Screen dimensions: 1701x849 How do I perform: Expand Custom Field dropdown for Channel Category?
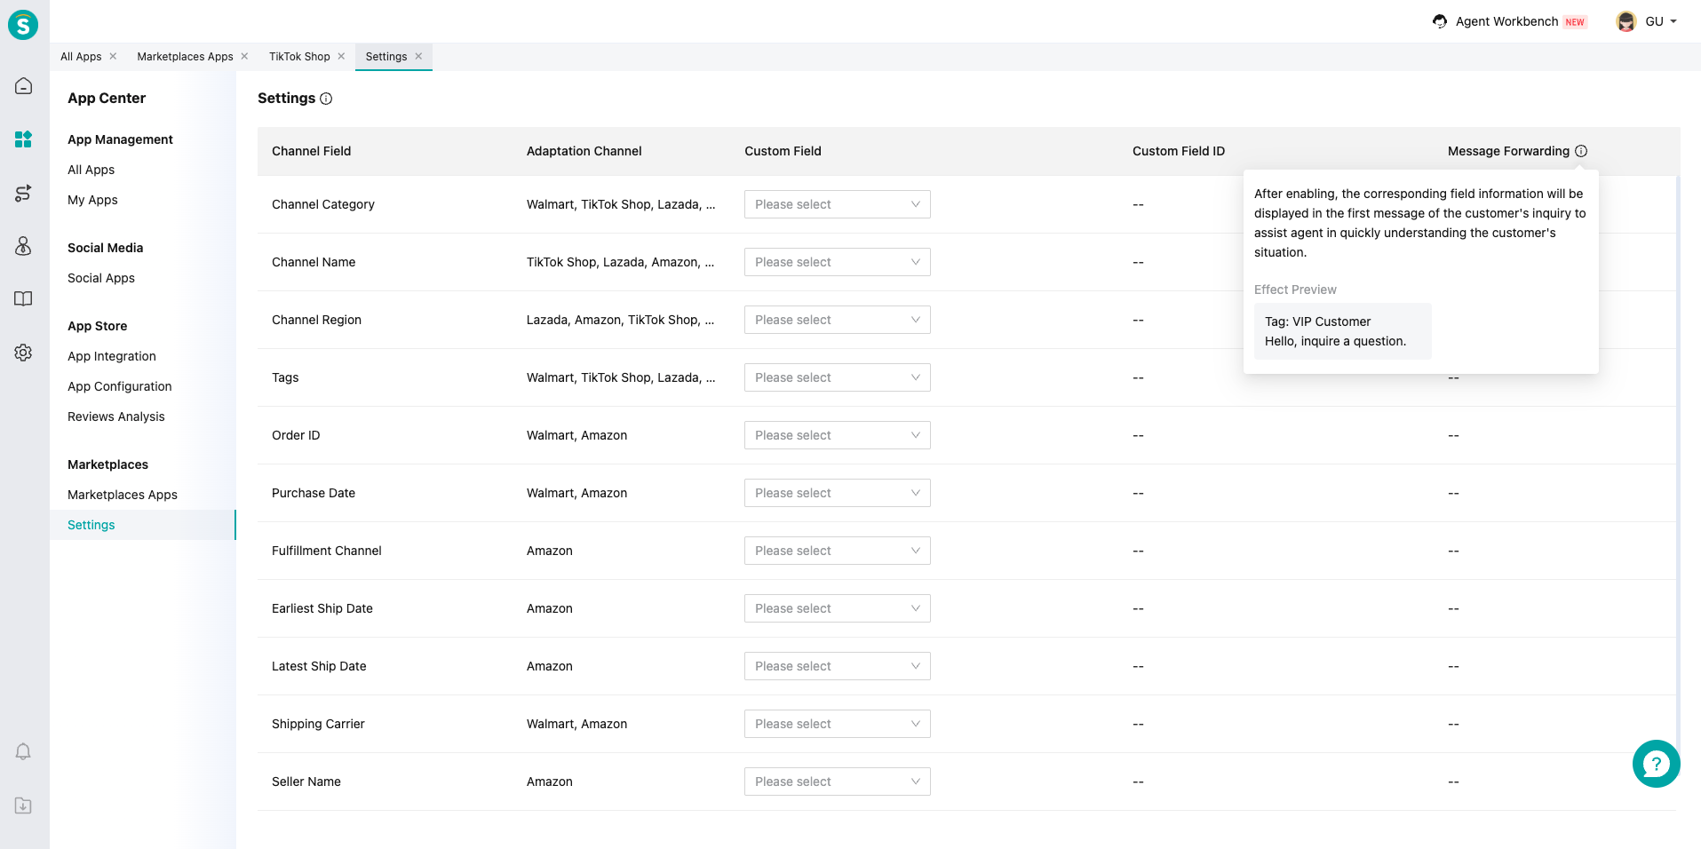(x=837, y=204)
